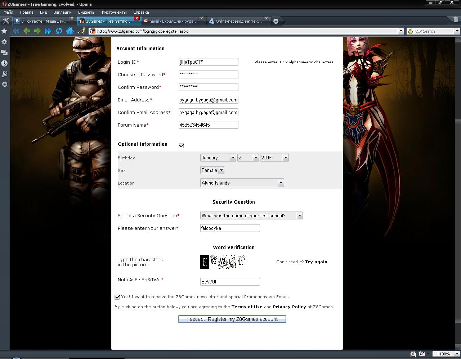This screenshot has height=359, width=461.
Task: Open the Вид menu
Action: coord(43,12)
